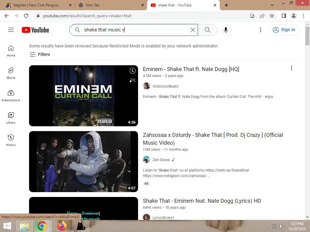Screen dimensions: 310x232
Task: Open tab search dropdown chevron
Action: pos(272,5)
